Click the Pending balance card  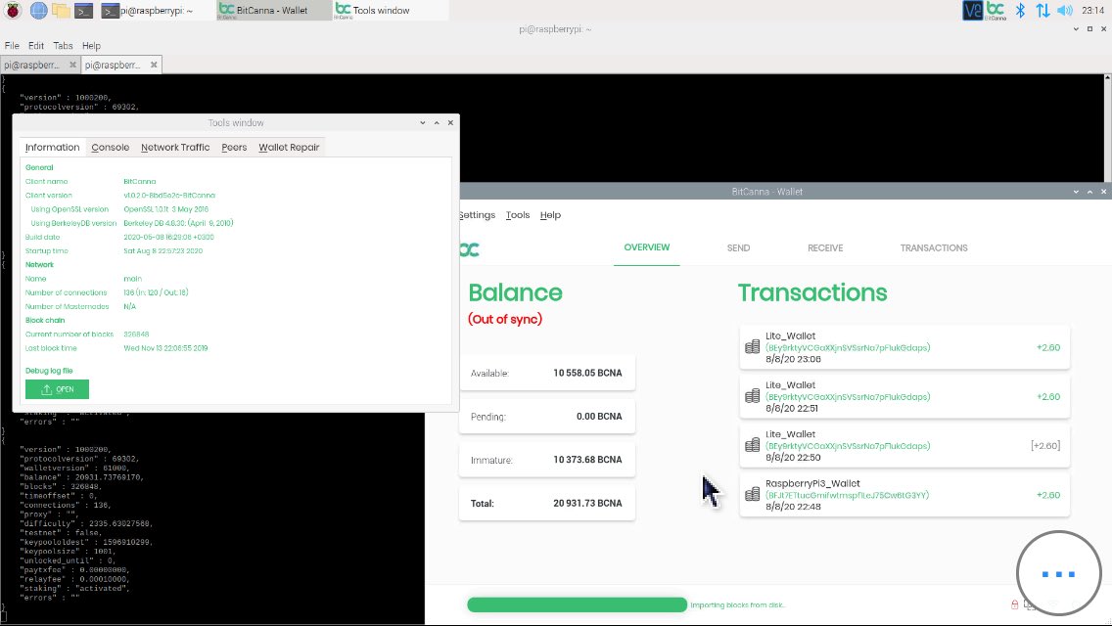coord(547,417)
